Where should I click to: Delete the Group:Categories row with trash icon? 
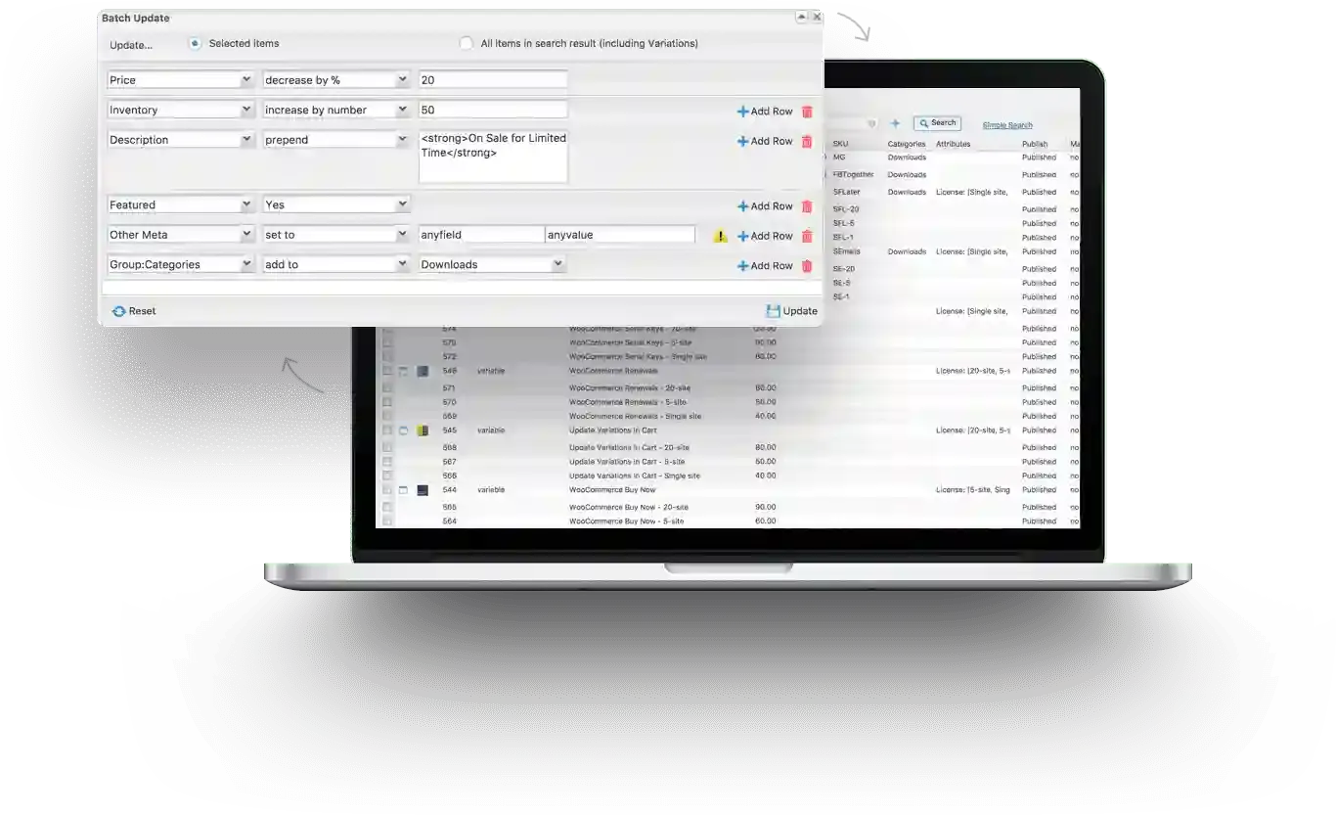[x=807, y=266]
